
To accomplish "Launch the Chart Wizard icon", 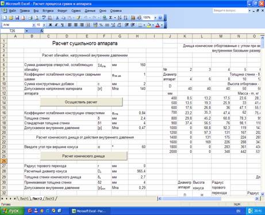I will pos(133,18).
